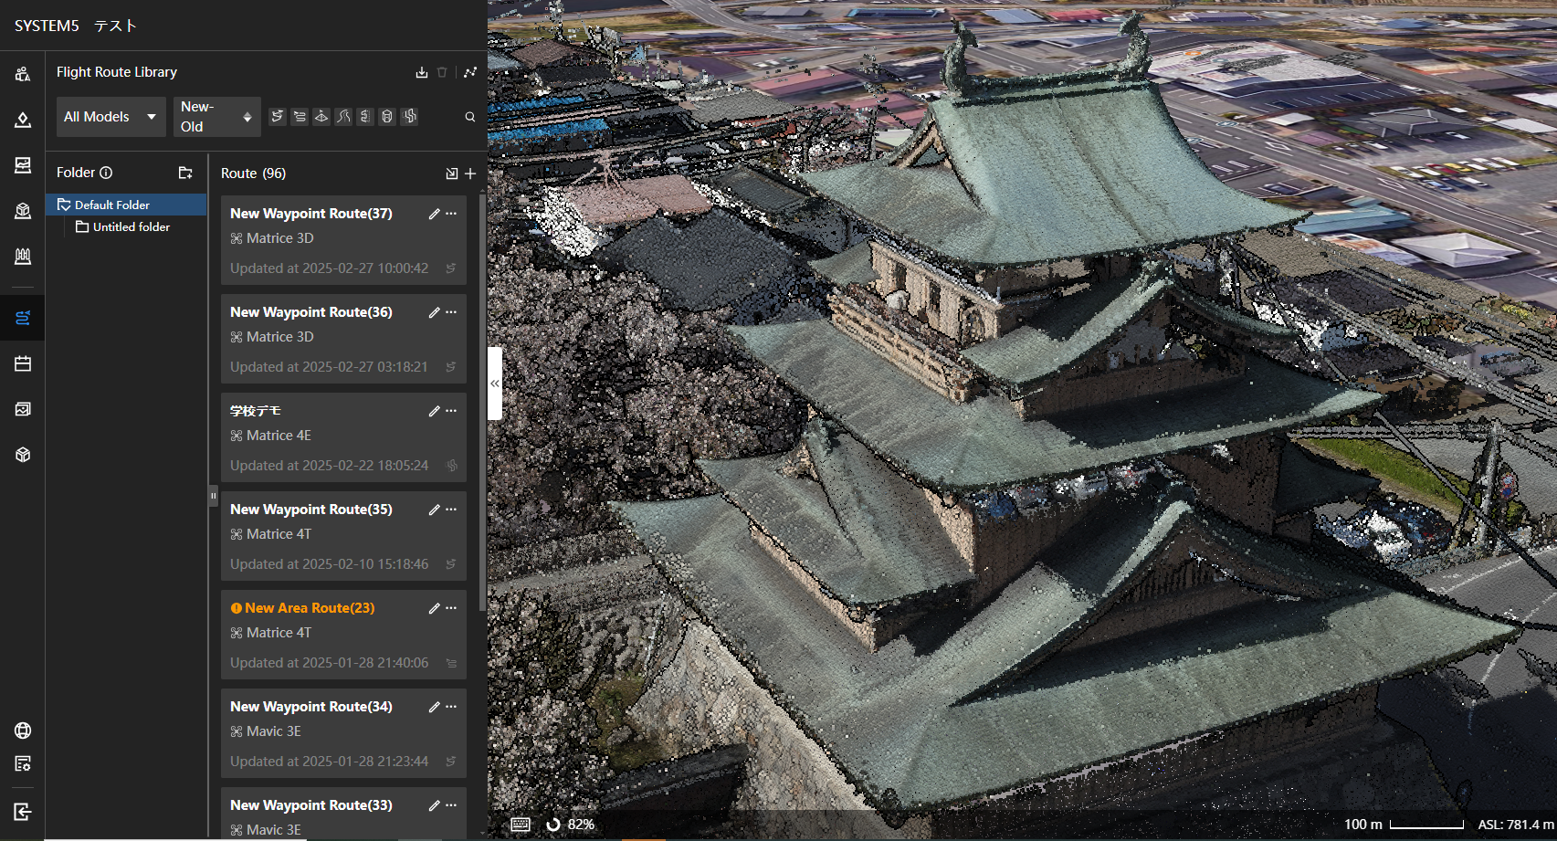Open the globe icon in left sidebar
The width and height of the screenshot is (1557, 841).
point(23,731)
